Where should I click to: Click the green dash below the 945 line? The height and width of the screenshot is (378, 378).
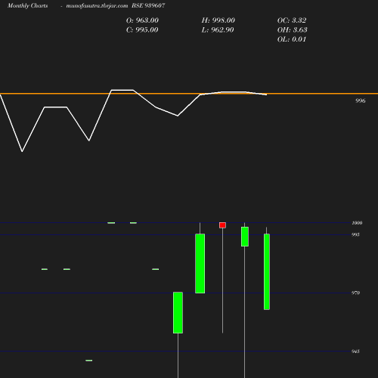coord(89,361)
